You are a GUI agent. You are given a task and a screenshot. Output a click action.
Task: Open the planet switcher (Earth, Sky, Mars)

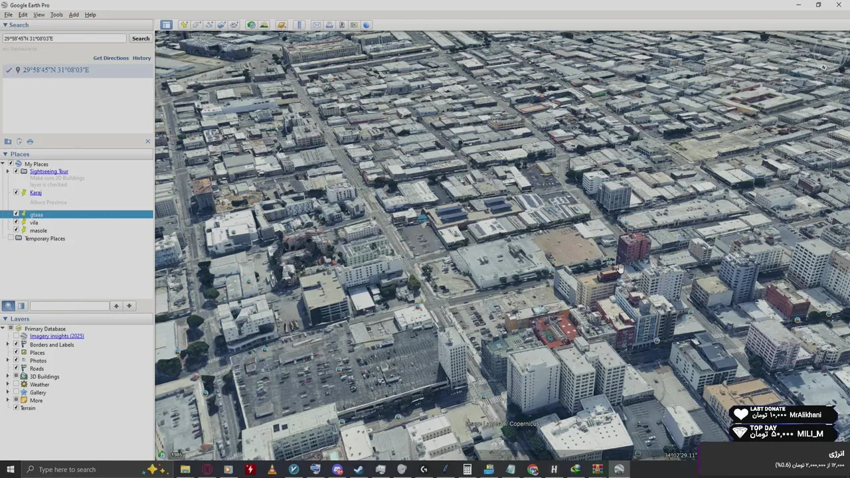point(282,25)
